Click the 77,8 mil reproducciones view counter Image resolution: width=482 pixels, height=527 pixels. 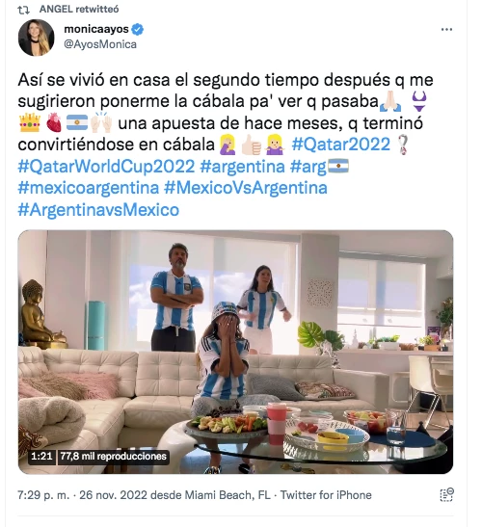click(x=114, y=456)
